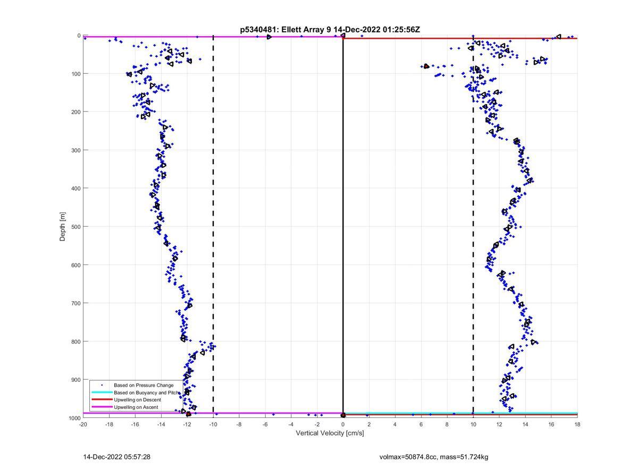Click the '6' tick on velocity axis
Image resolution: width=638 pixels, height=470 pixels.
(421, 424)
